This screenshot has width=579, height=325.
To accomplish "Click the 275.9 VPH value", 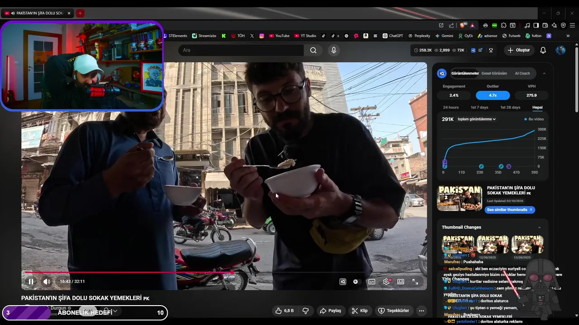I will coord(532,95).
